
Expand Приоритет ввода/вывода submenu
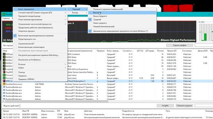click(40, 16)
